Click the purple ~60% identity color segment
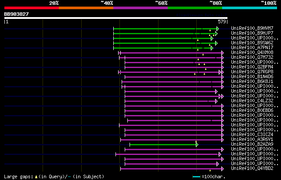281x180 pixels. [140, 8]
